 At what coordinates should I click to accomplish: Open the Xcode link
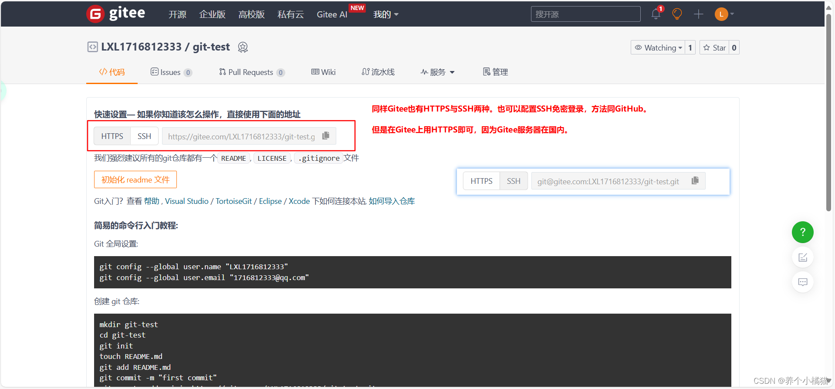(299, 201)
